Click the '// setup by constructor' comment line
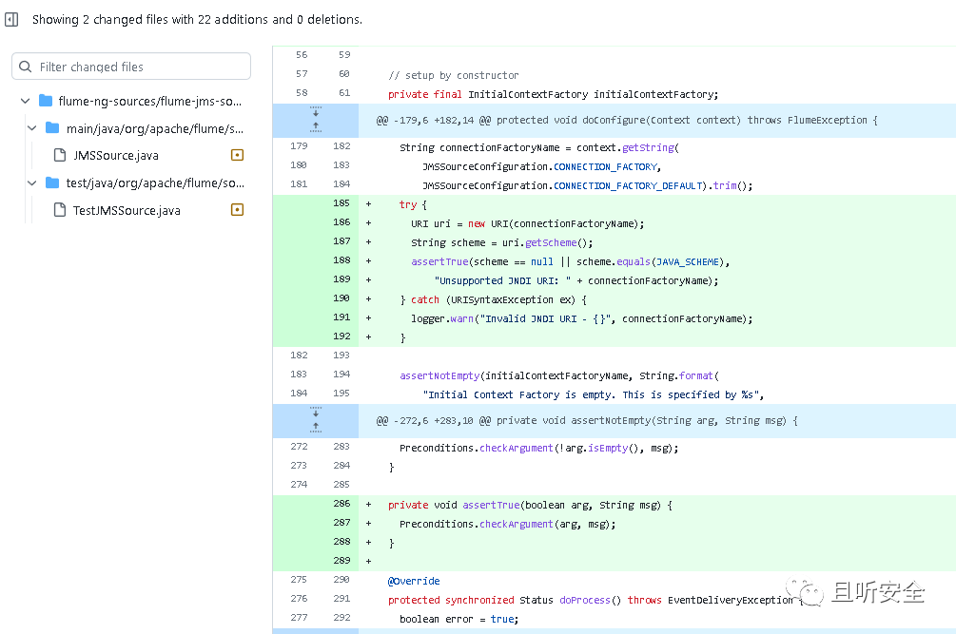 click(454, 75)
